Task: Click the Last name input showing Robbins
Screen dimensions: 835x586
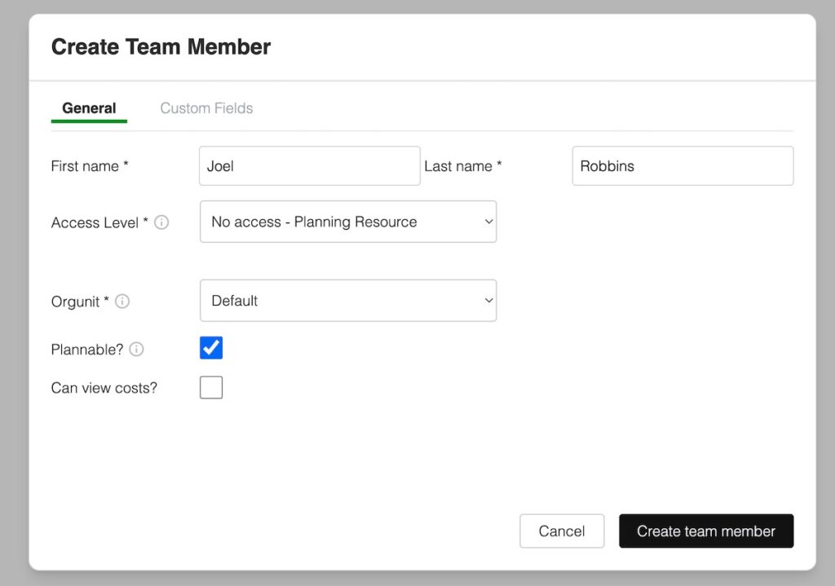Action: click(683, 165)
